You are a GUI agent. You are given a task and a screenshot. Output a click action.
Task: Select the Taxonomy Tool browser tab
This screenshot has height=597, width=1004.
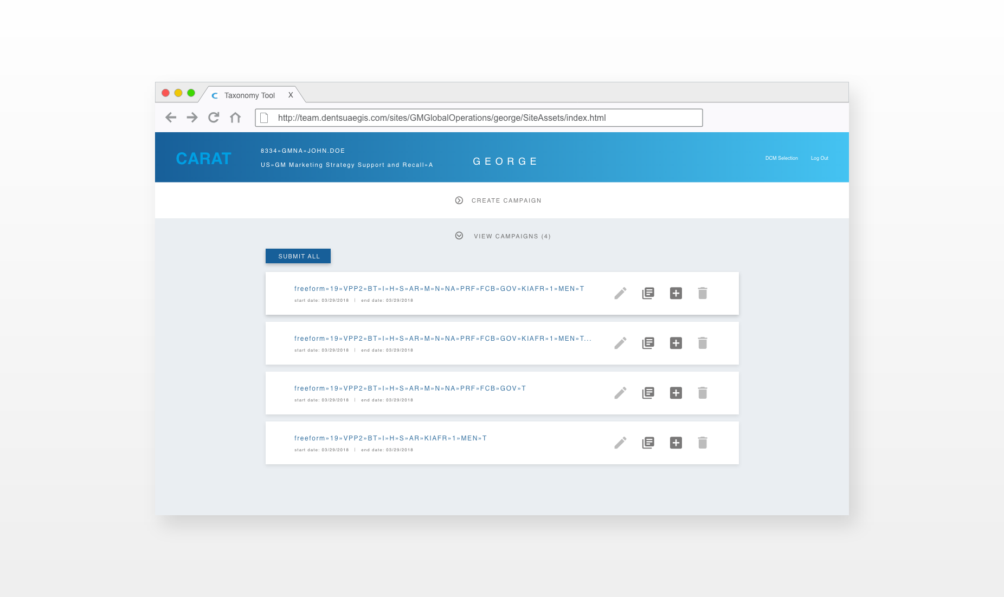[x=253, y=95]
